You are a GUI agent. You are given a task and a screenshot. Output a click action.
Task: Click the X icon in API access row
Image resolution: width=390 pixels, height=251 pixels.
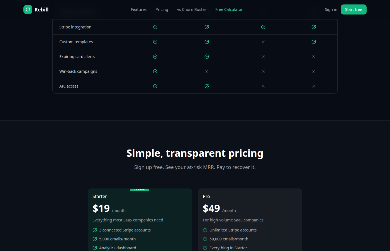click(x=263, y=86)
